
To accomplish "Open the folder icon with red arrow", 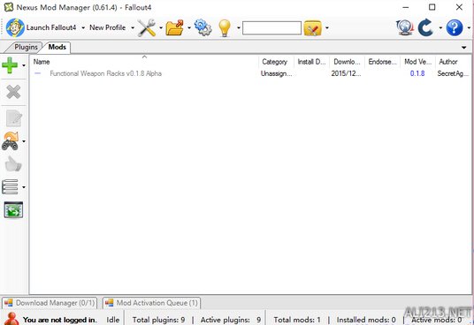I will point(175,27).
